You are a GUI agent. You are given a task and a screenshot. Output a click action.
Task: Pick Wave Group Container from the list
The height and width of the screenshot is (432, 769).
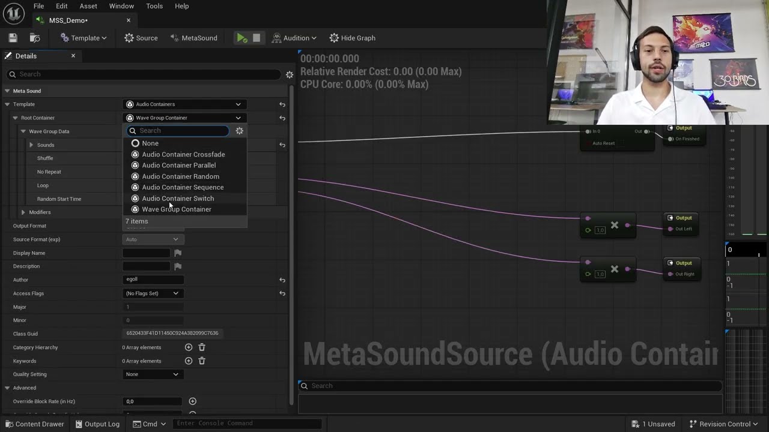pyautogui.click(x=186, y=209)
